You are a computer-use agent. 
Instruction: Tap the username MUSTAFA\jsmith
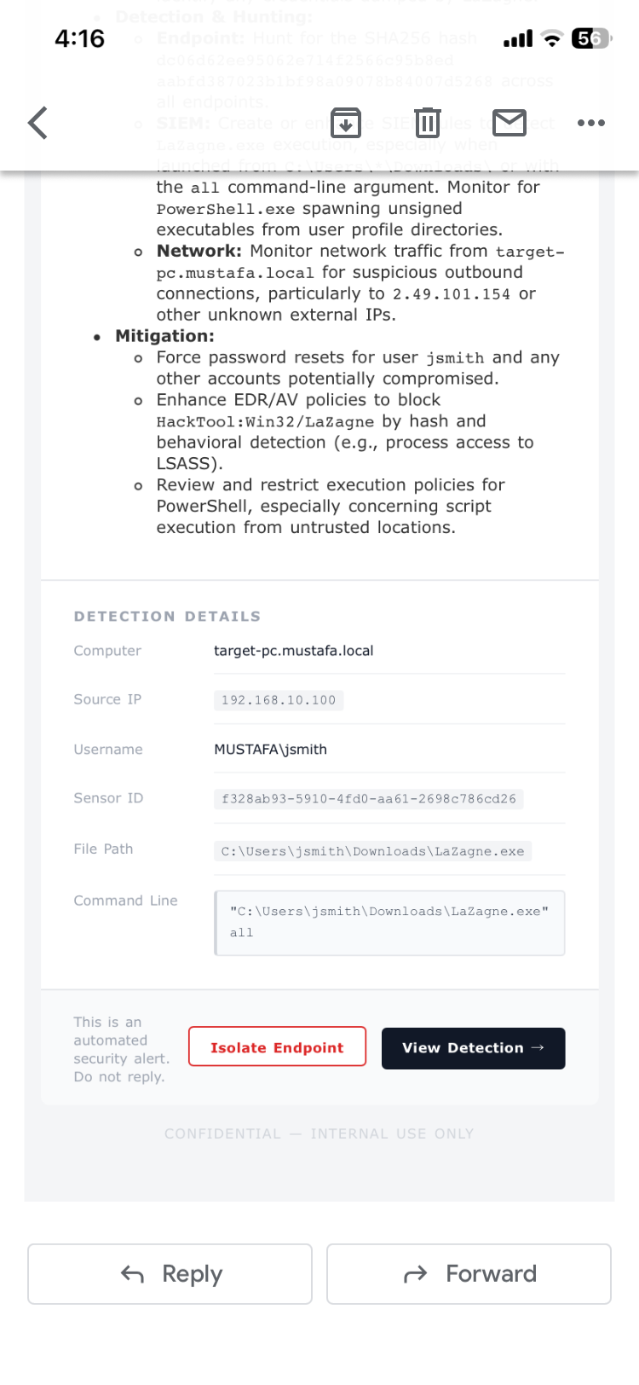(270, 750)
